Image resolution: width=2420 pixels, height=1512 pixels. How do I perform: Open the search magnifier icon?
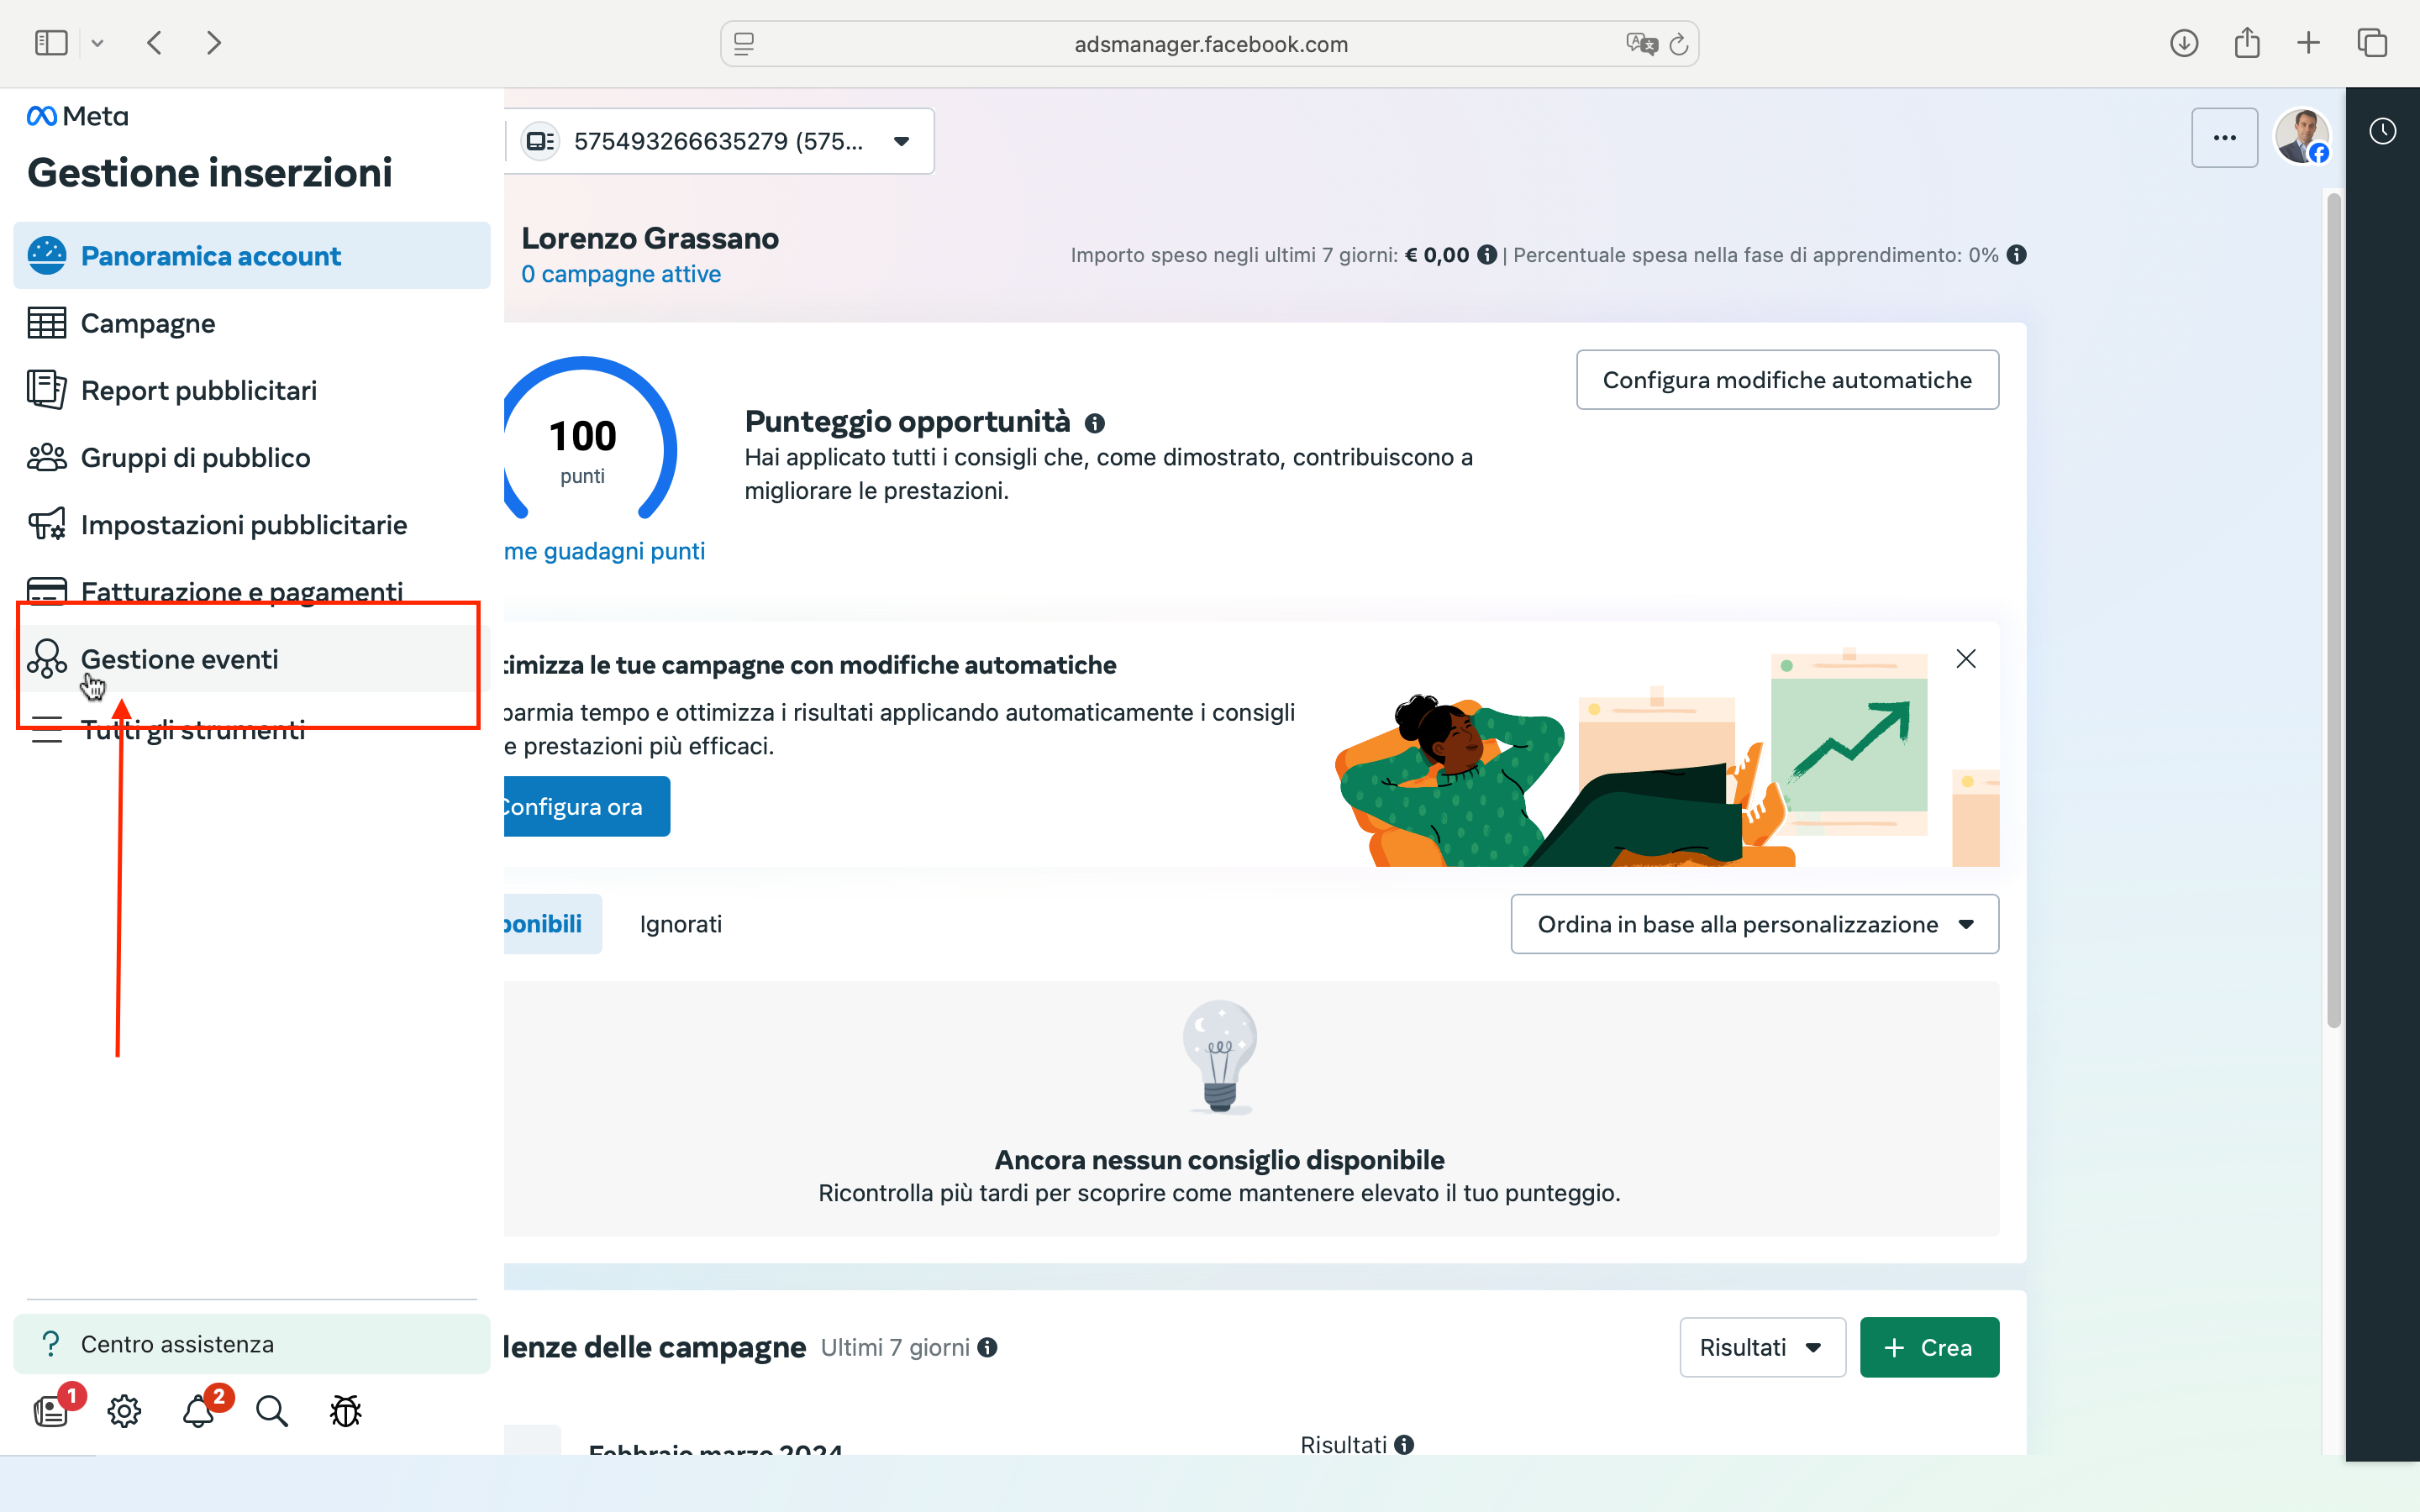(x=271, y=1410)
